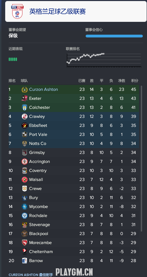Click the Ebbsfleet club crest icon
The height and width of the screenshot is (277, 147).
[25, 125]
